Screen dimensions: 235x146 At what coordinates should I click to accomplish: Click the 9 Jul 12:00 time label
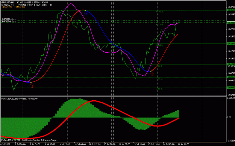(x=50, y=145)
